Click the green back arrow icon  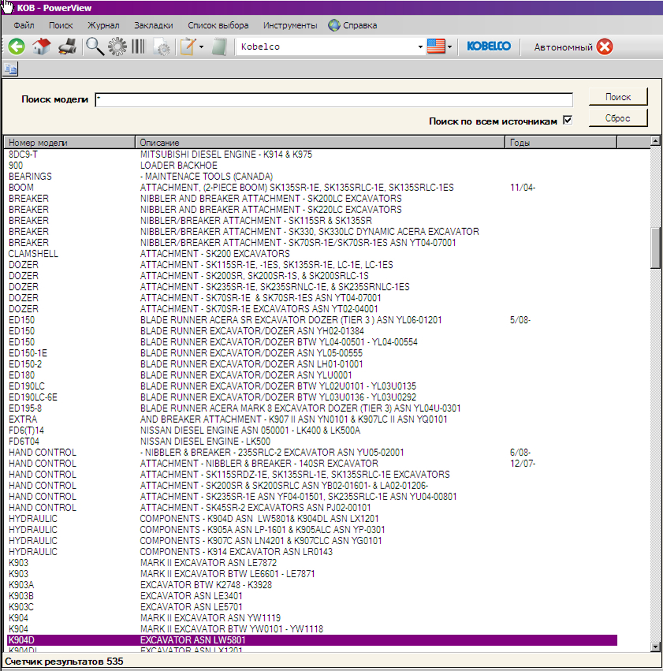click(17, 47)
